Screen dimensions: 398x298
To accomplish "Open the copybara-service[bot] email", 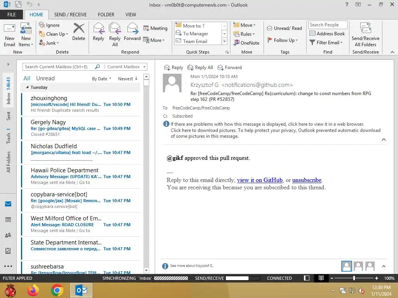I will click(x=81, y=200).
